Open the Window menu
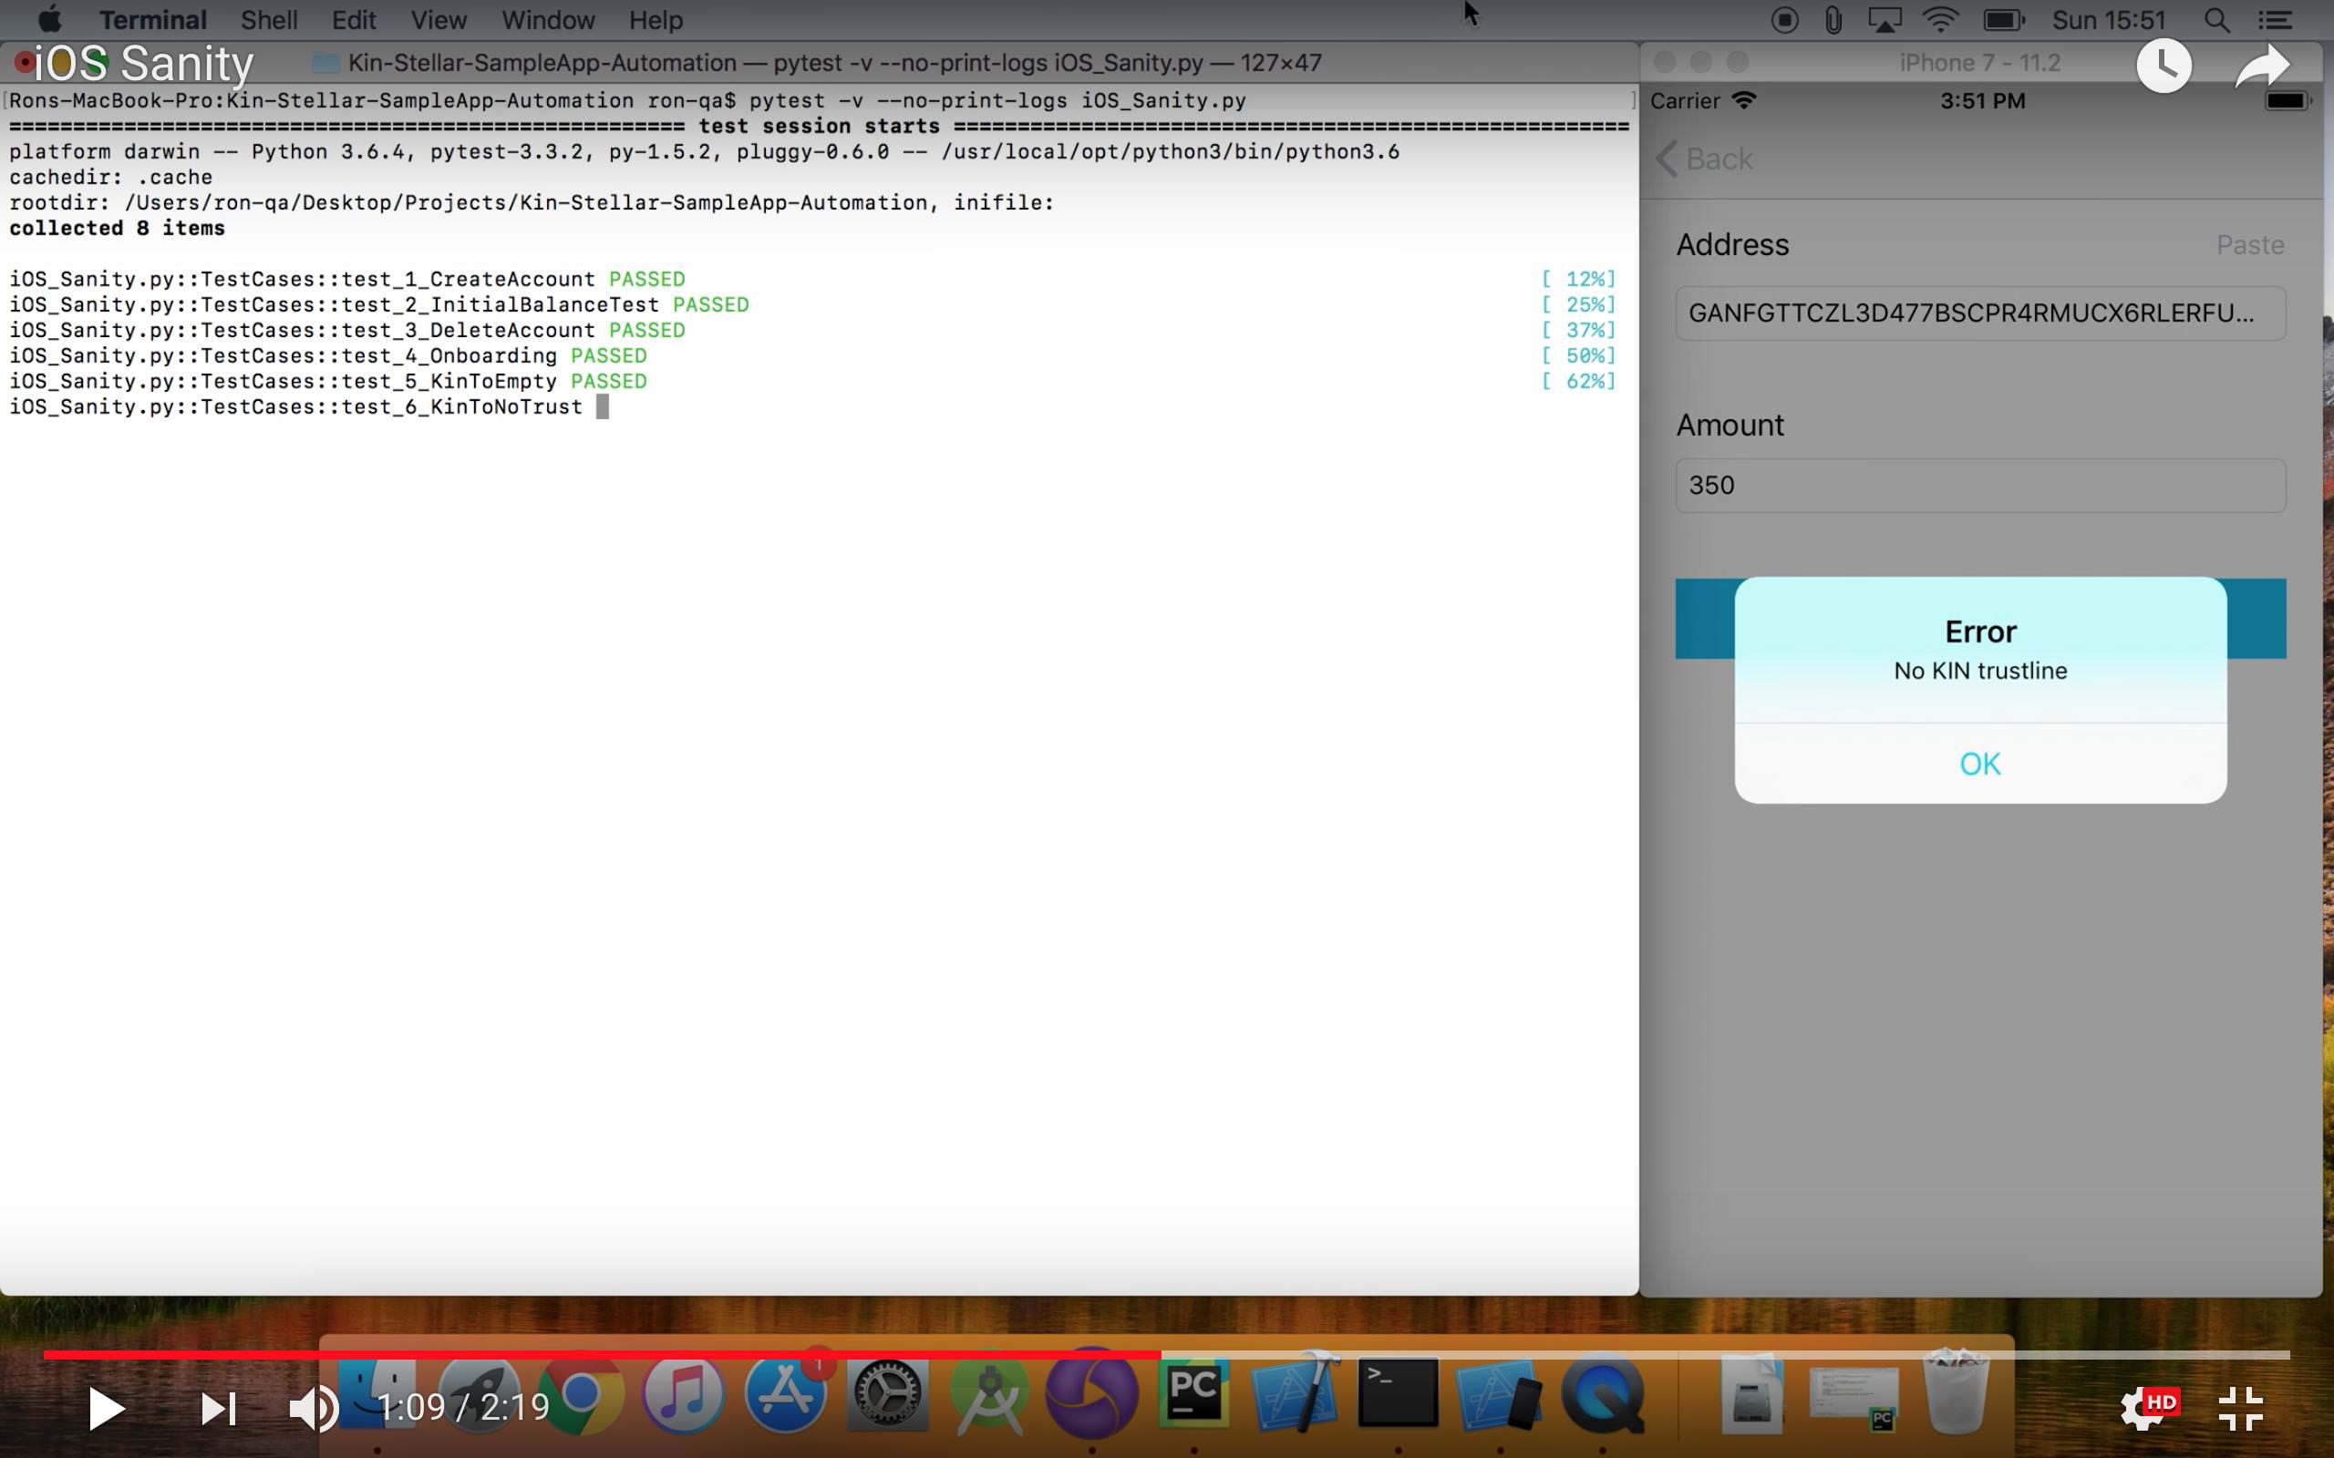Screen dimensions: 2334x1458 coord(547,19)
